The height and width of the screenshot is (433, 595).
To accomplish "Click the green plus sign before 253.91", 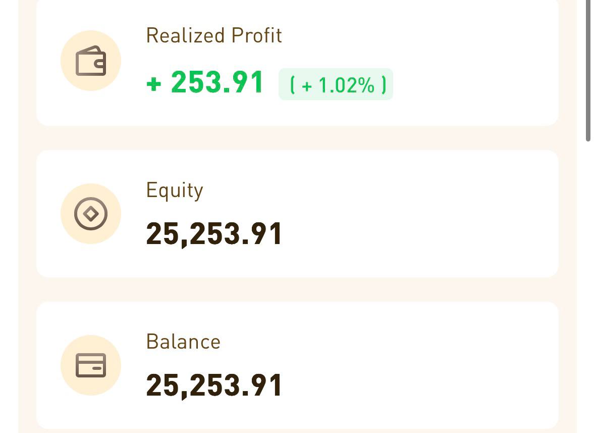I will tap(154, 84).
